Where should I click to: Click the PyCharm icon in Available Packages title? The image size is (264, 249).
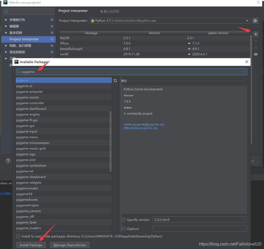[16, 62]
